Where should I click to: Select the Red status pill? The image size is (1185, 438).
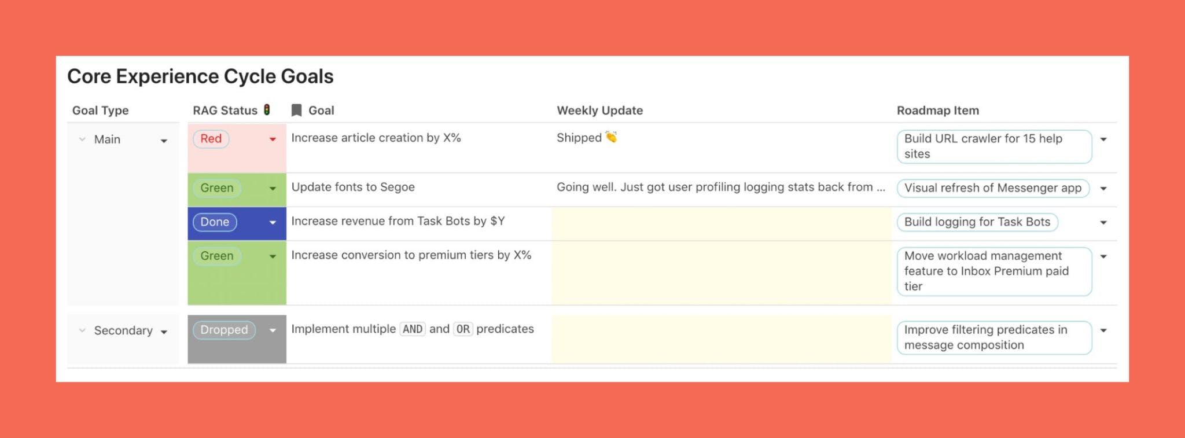point(211,139)
